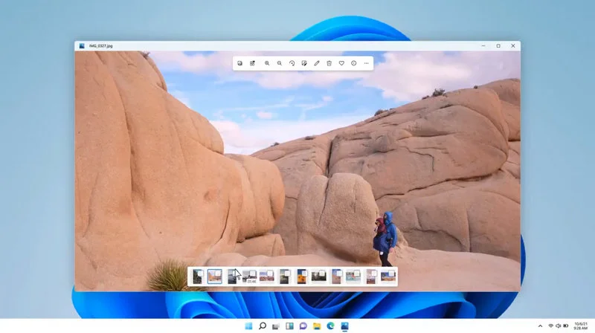Screen dimensions: 595x333
Task: Select the pencil draw tool
Action: coord(317,63)
